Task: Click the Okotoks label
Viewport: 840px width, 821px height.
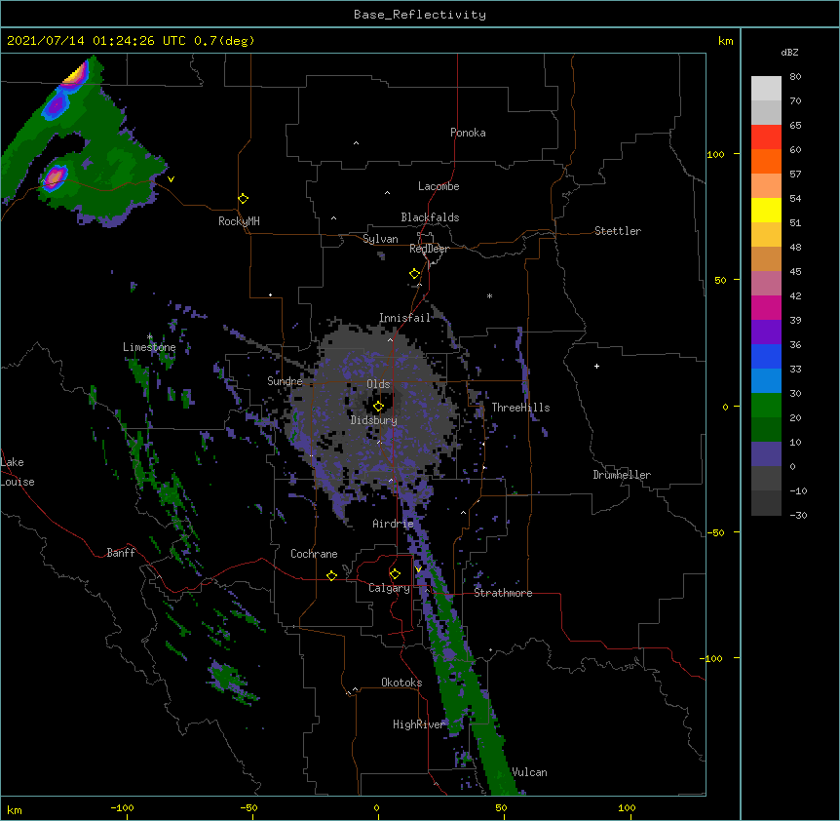Action: click(x=401, y=683)
